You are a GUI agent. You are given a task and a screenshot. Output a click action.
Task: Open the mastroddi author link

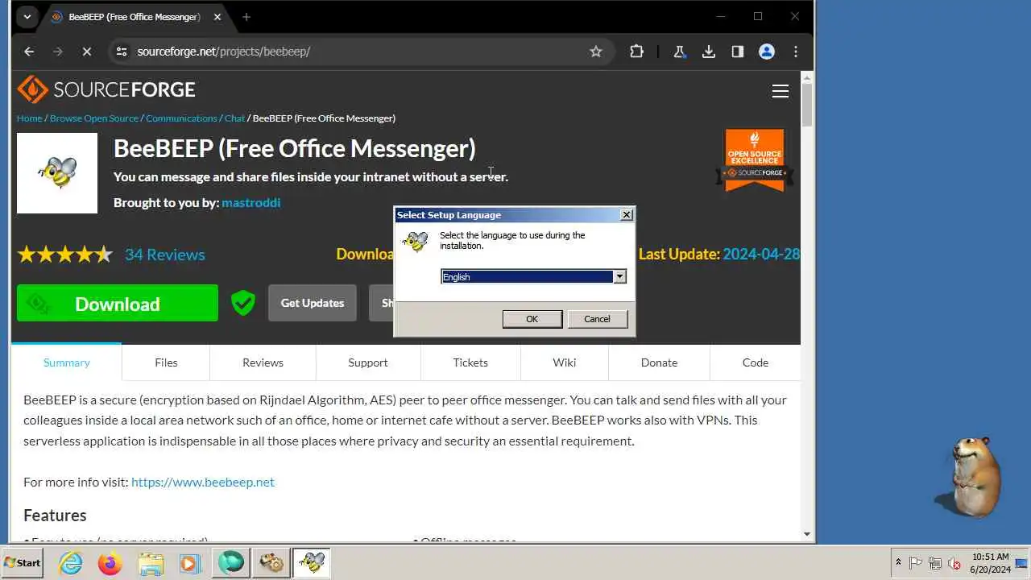tap(251, 202)
